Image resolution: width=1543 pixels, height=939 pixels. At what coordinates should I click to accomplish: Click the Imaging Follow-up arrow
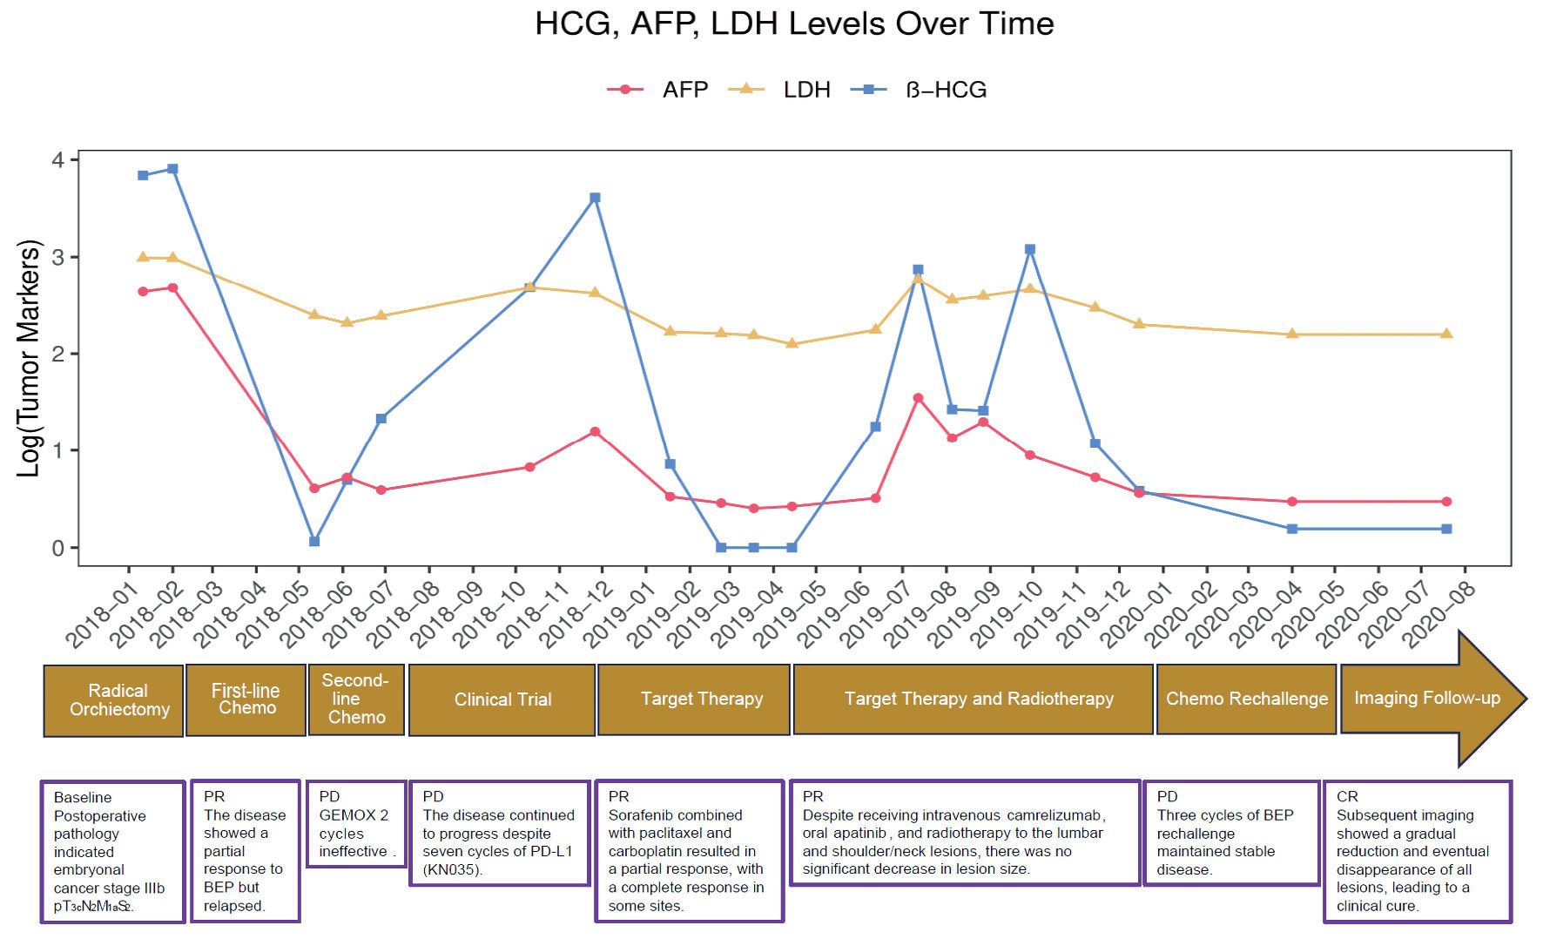click(x=1428, y=699)
